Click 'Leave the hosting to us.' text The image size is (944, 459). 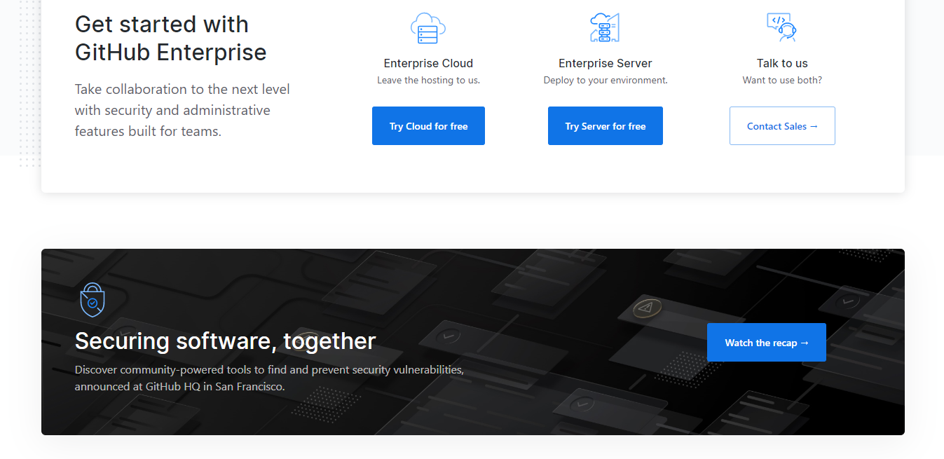[428, 80]
